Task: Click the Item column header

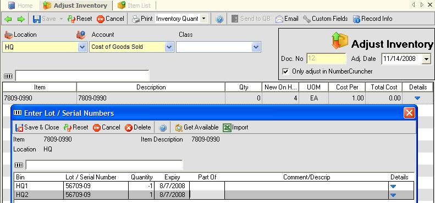Action: 40,87
